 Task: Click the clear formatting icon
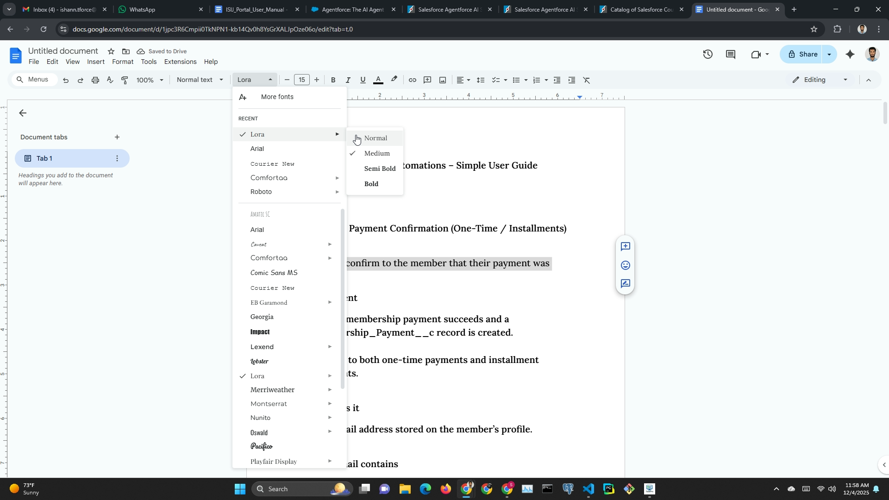(x=587, y=80)
